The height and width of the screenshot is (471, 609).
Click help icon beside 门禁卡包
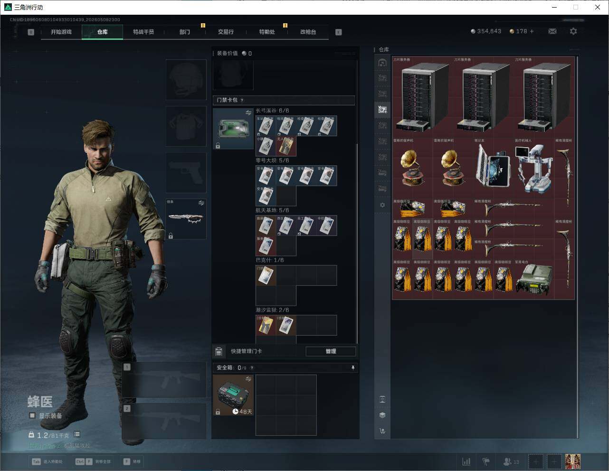coord(242,100)
